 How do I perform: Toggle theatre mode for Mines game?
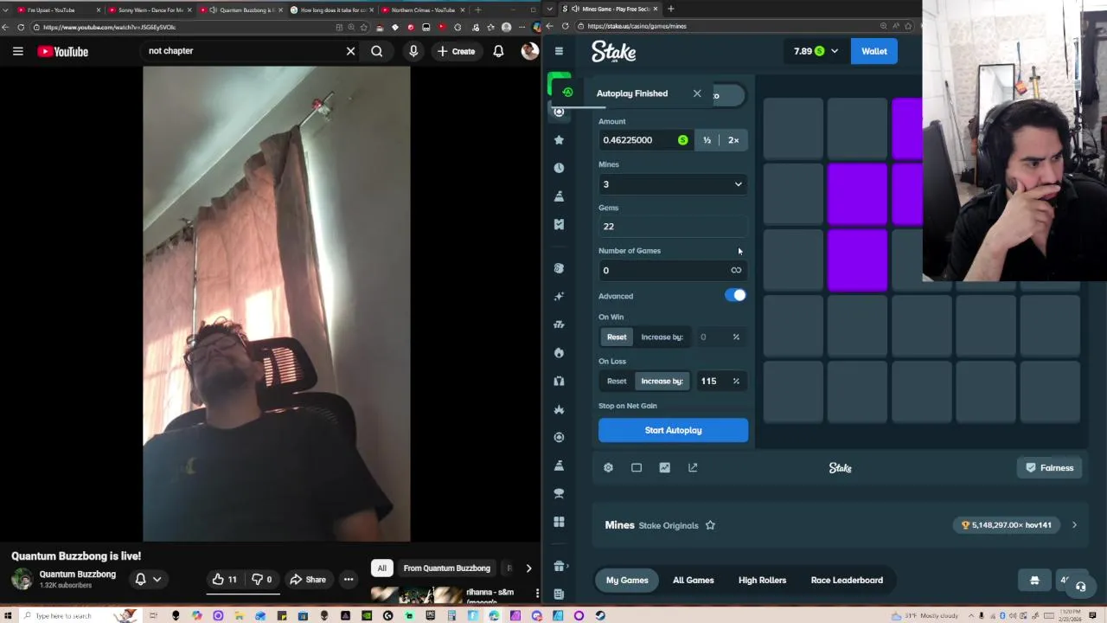(637, 467)
